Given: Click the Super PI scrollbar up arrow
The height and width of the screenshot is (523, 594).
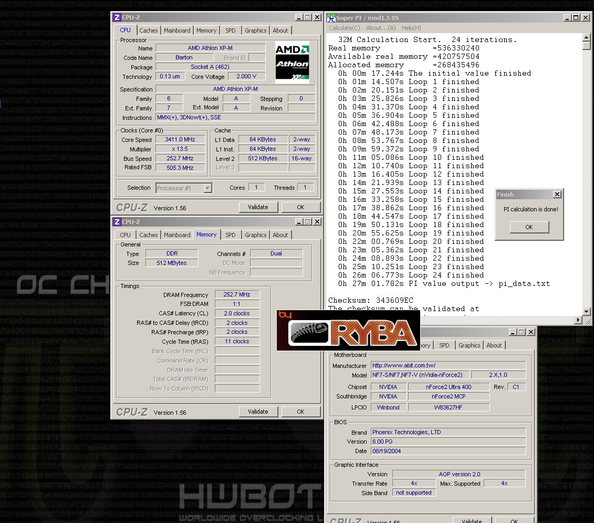Looking at the screenshot, I should click(587, 37).
